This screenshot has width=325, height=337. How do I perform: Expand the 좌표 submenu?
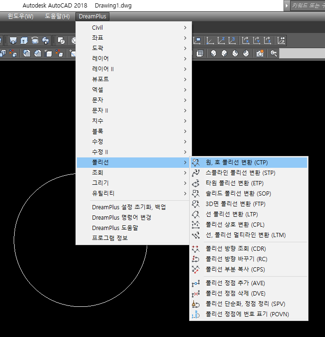coord(133,38)
